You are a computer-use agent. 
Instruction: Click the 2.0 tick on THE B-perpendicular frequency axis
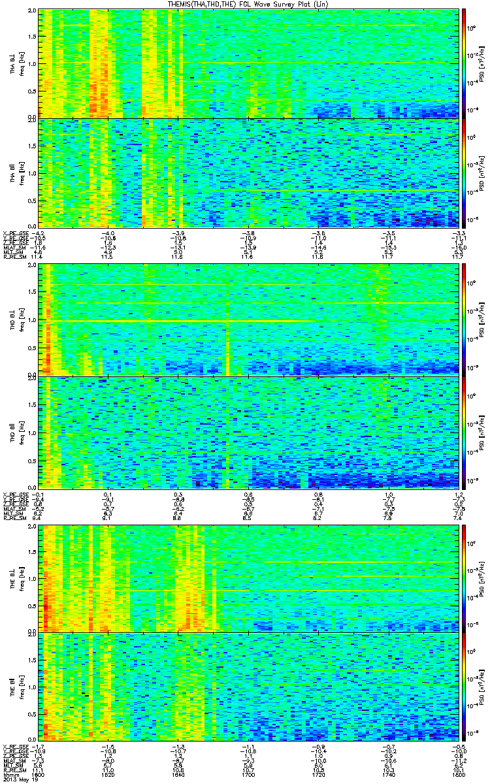[32, 527]
